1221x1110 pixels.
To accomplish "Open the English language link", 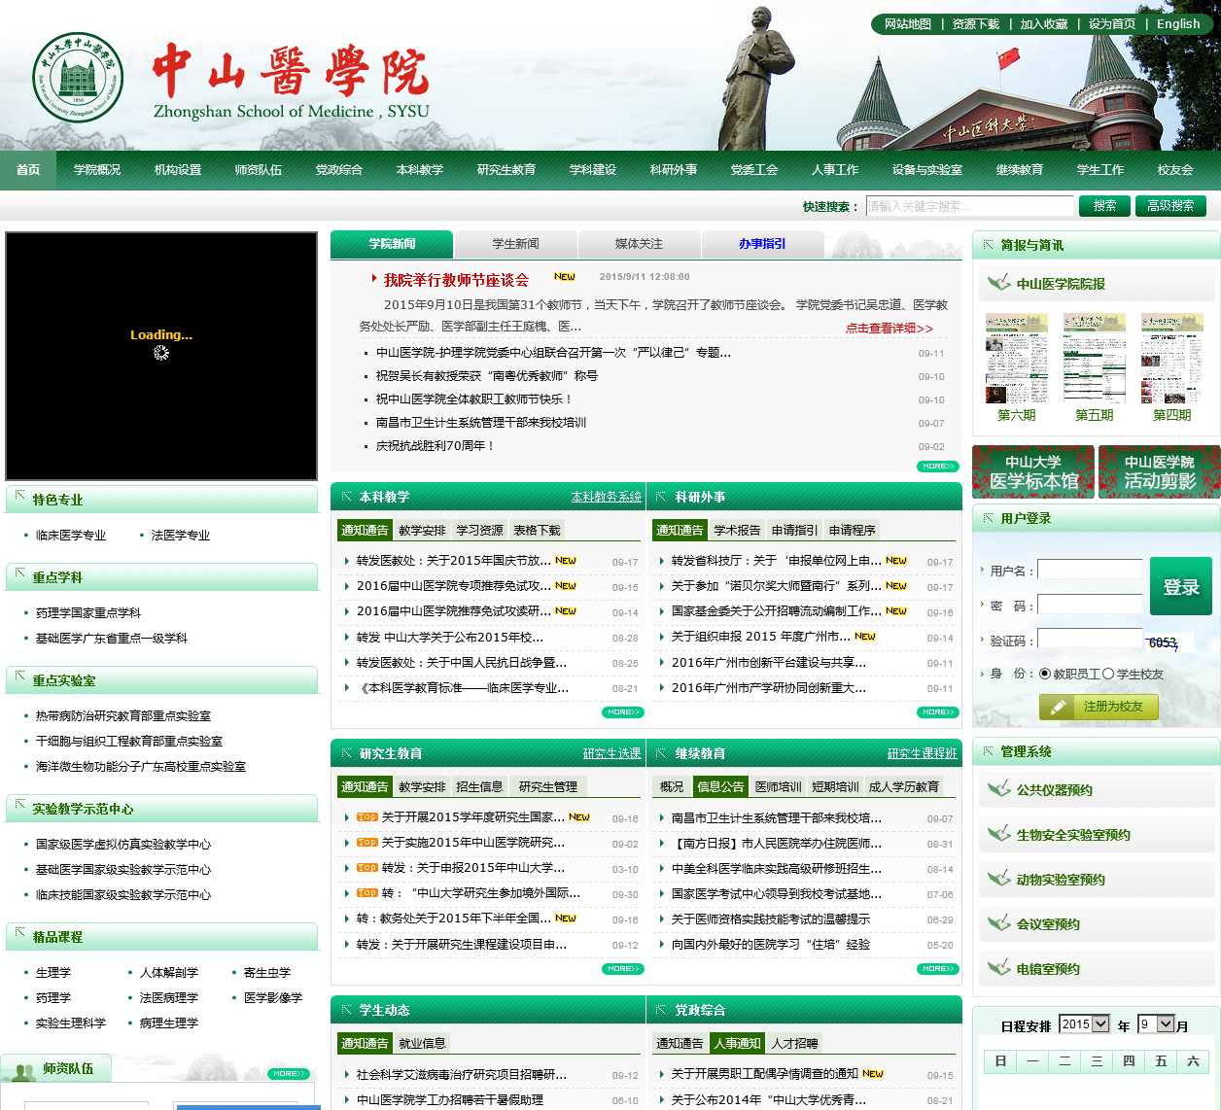I will (x=1177, y=24).
